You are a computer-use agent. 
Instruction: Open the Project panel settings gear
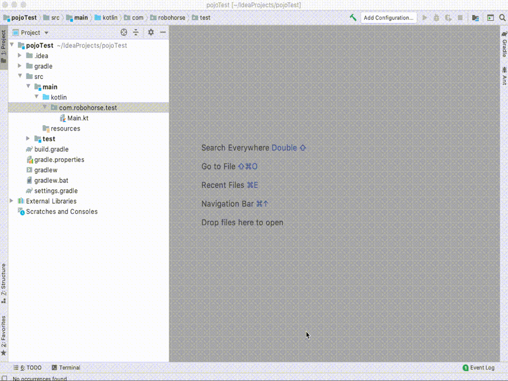151,32
